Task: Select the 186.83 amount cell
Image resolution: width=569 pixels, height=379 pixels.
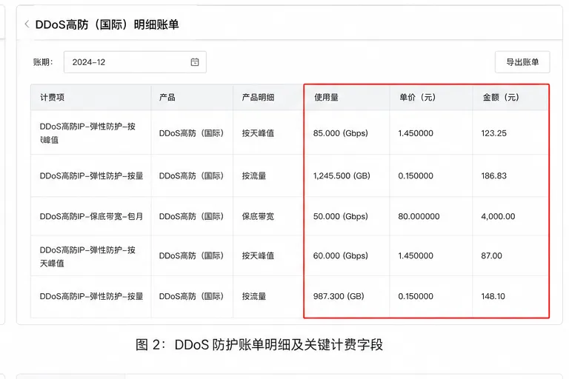Action: pyautogui.click(x=493, y=176)
